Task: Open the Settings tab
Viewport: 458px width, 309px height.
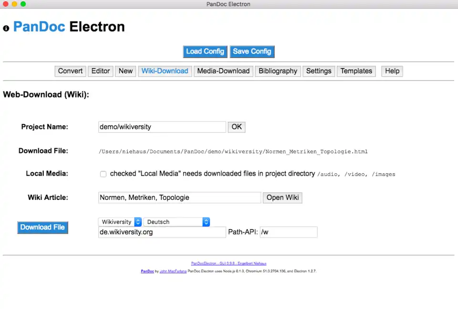Action: click(319, 71)
